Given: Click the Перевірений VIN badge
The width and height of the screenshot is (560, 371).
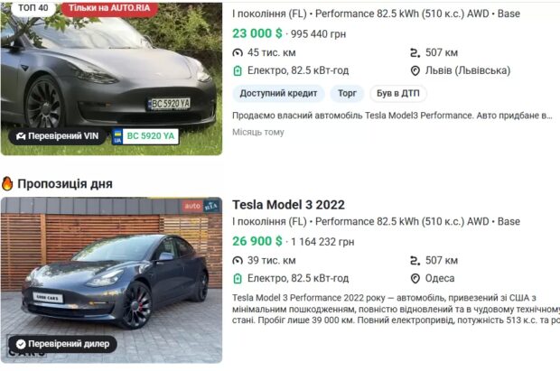Looking at the screenshot, I should (58, 136).
